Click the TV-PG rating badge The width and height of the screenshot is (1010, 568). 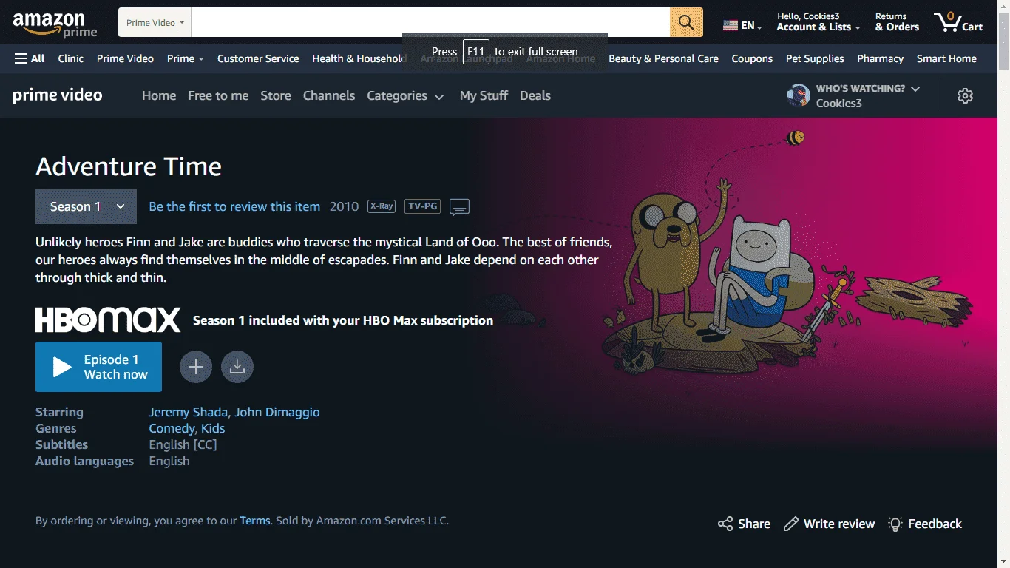point(423,206)
